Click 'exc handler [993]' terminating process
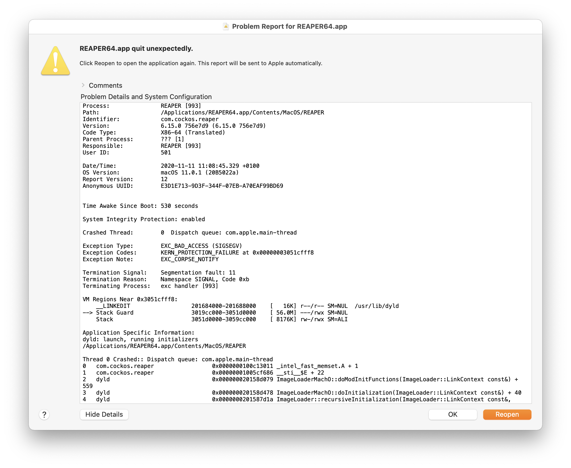This screenshot has height=468, width=571. click(190, 286)
